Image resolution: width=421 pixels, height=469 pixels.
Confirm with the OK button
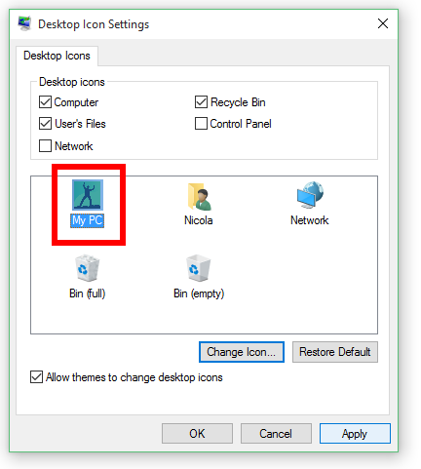point(197,433)
